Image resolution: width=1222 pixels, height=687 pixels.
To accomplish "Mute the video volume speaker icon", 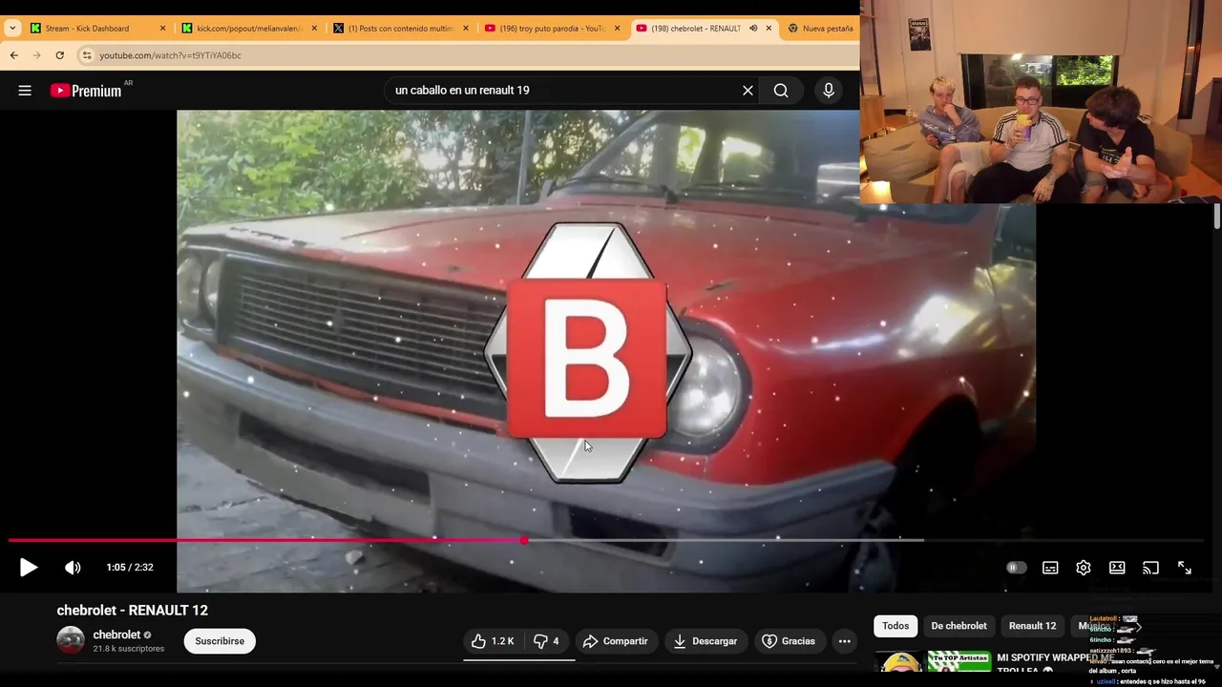I will (x=73, y=568).
